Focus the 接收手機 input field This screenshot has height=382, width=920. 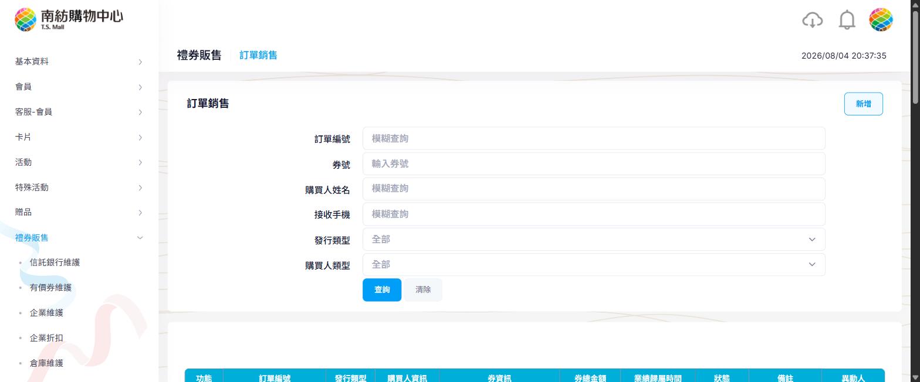click(x=594, y=214)
